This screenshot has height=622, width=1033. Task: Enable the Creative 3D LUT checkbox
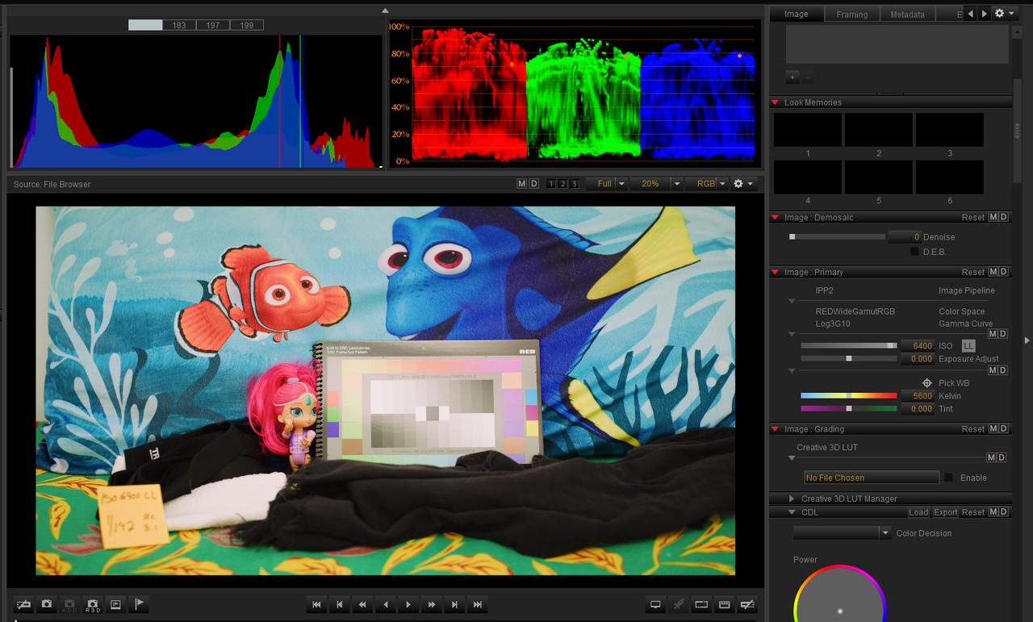948,478
